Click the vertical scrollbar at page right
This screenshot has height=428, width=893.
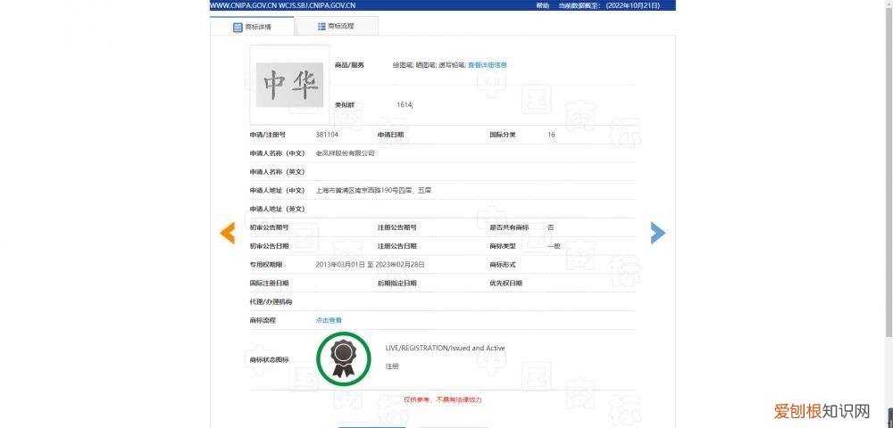tap(889, 170)
